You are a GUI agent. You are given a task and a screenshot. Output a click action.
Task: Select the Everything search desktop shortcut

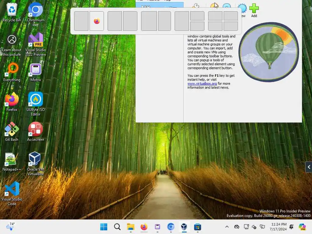12,73
